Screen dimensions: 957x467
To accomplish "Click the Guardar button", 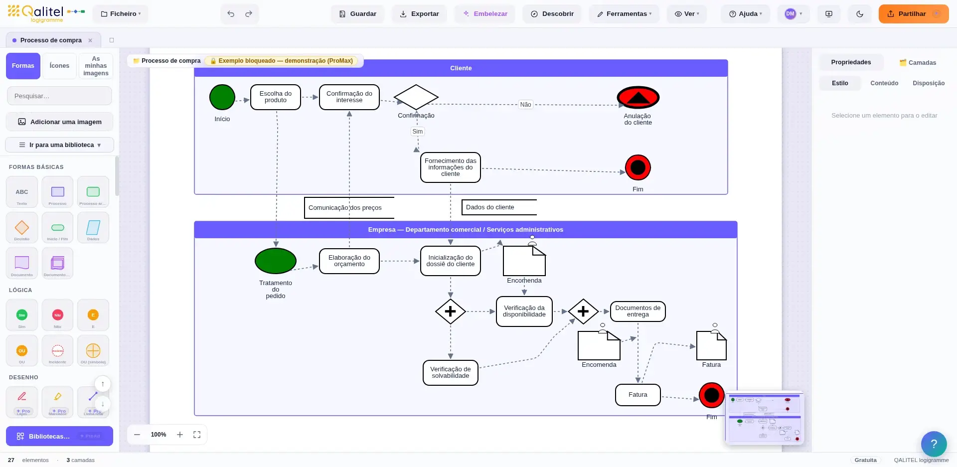I will click(x=357, y=14).
